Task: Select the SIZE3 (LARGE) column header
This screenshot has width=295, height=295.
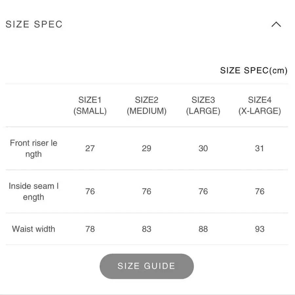Action: (x=203, y=105)
